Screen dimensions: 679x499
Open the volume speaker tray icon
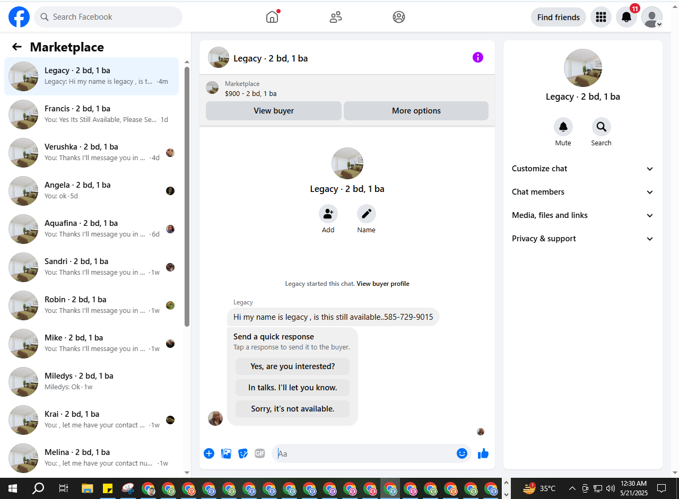[x=610, y=488]
